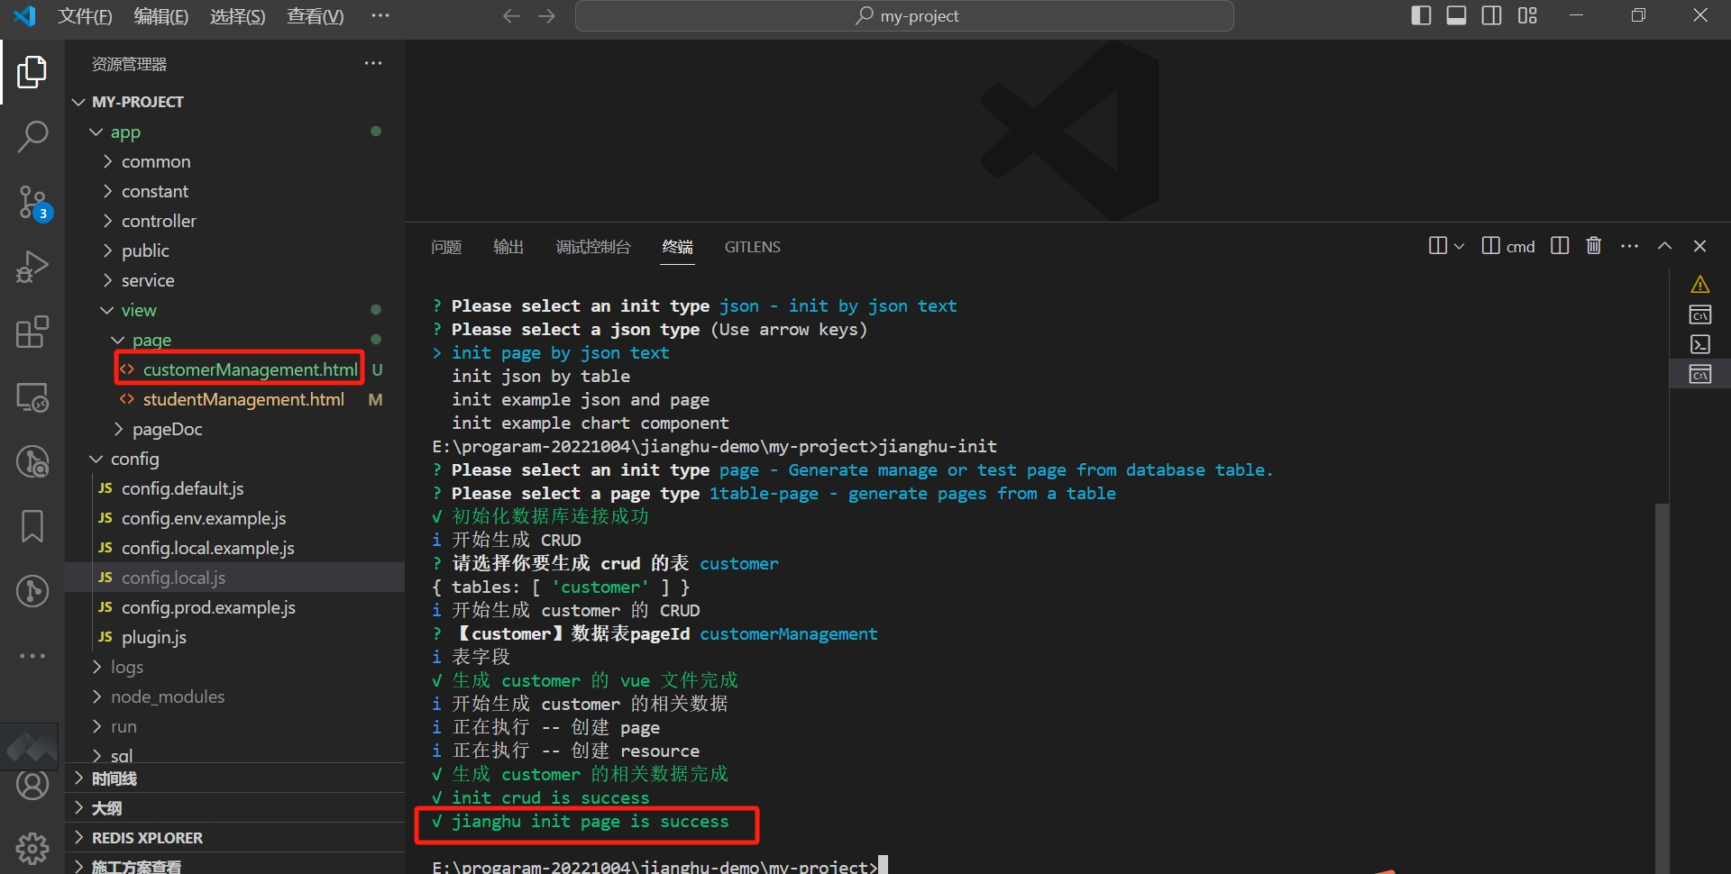This screenshot has width=1731, height=874.
Task: Open the Extensions view
Action: (32, 332)
